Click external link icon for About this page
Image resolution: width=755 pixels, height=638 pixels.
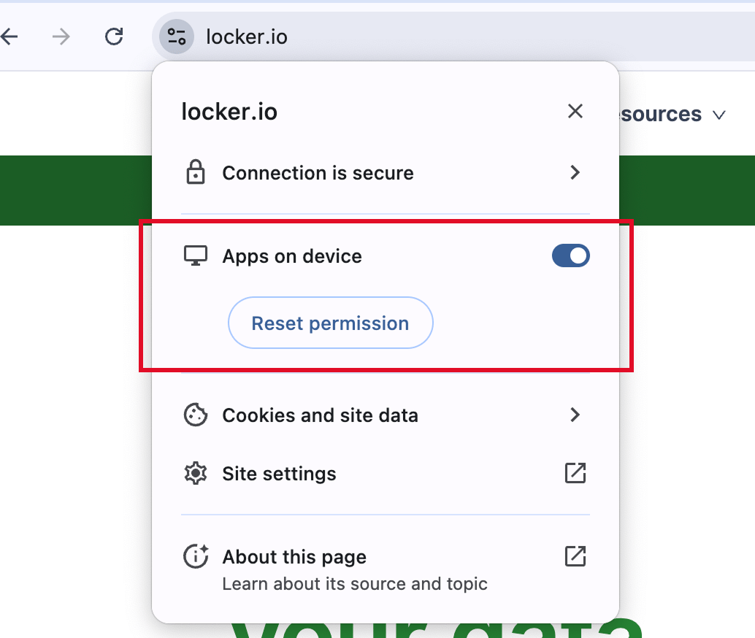coord(575,556)
